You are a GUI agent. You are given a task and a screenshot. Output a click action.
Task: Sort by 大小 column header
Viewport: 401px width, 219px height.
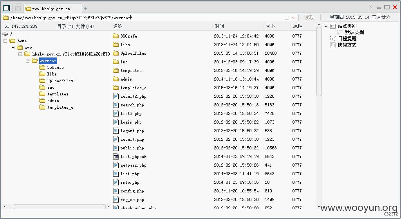(x=270, y=26)
